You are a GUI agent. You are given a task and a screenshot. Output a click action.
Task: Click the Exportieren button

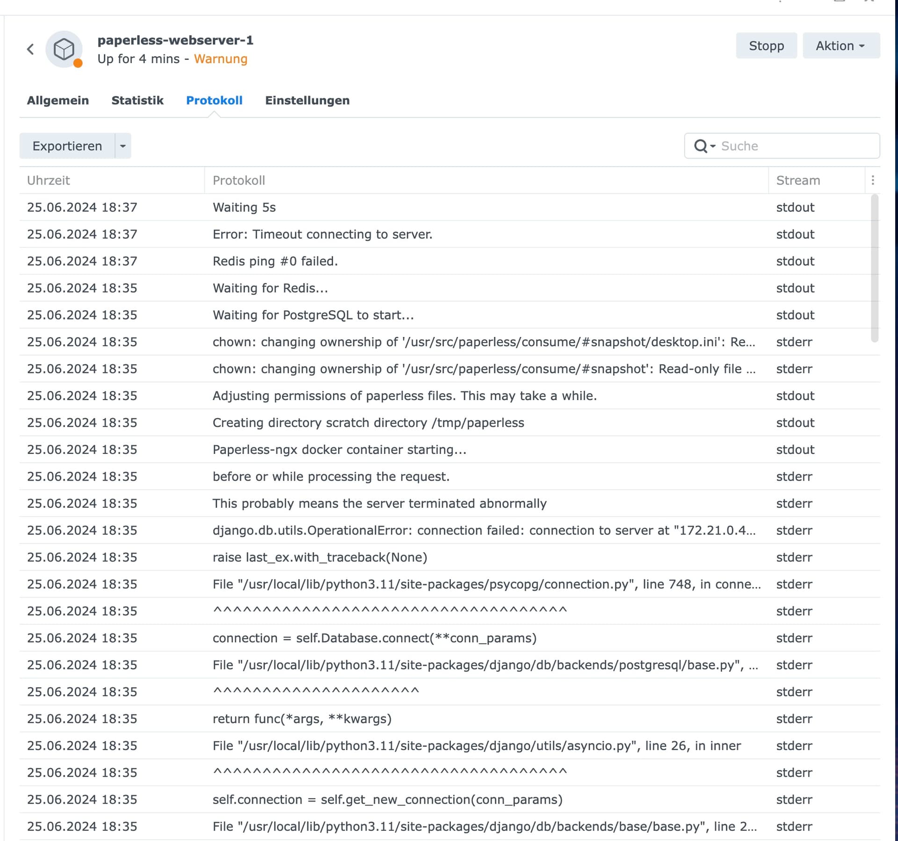click(x=67, y=146)
